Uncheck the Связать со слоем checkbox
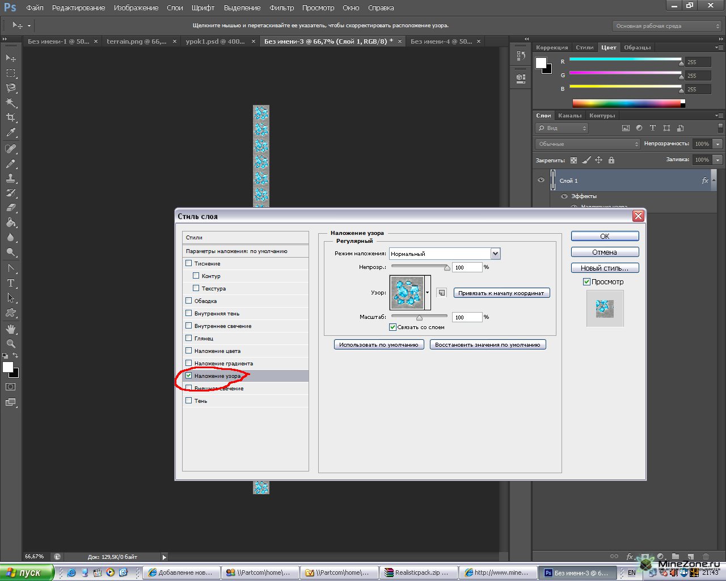Screen dimensions: 726x581 pyautogui.click(x=392, y=327)
